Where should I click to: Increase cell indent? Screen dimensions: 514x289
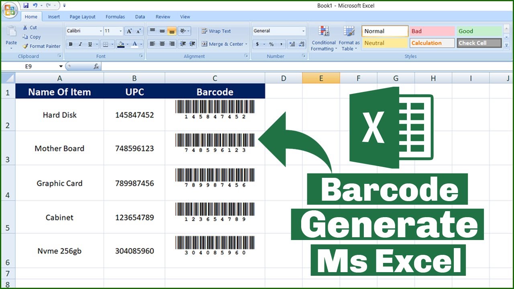coord(192,44)
